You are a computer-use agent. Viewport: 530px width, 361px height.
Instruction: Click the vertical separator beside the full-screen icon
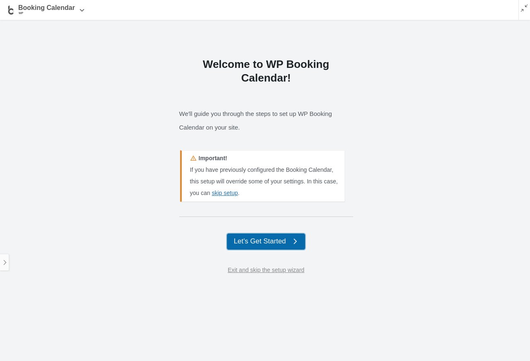tap(518, 10)
